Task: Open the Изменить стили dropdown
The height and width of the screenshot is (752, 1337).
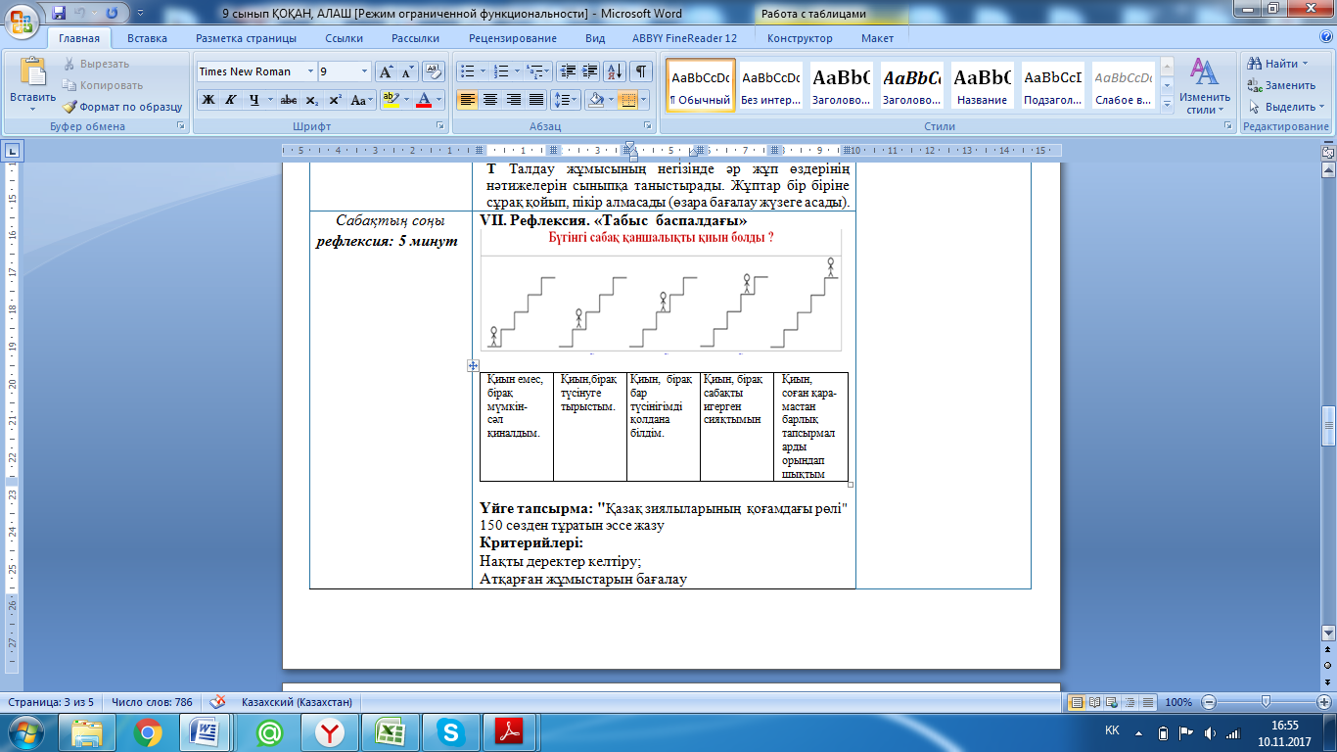Action: [x=1204, y=86]
